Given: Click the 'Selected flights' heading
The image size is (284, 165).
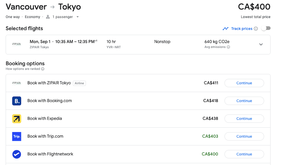Looking at the screenshot, I should coord(24,29).
